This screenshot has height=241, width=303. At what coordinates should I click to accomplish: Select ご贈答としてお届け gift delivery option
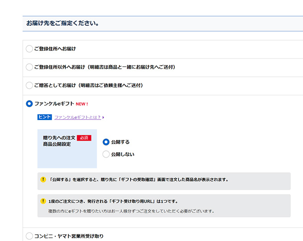[x=29, y=85]
